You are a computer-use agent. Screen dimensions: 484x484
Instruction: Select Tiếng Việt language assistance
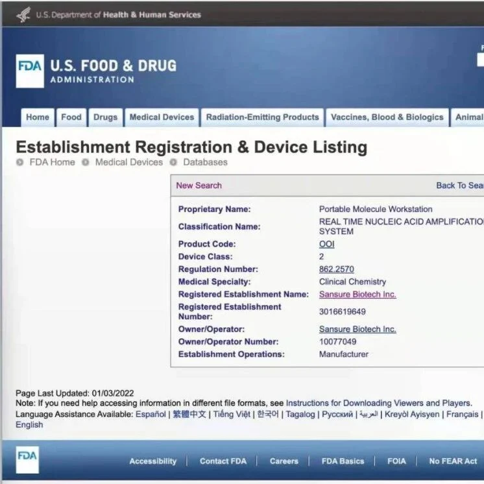tap(232, 414)
